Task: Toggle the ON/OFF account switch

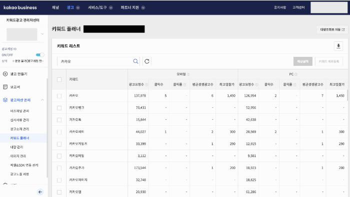Action: point(40,55)
